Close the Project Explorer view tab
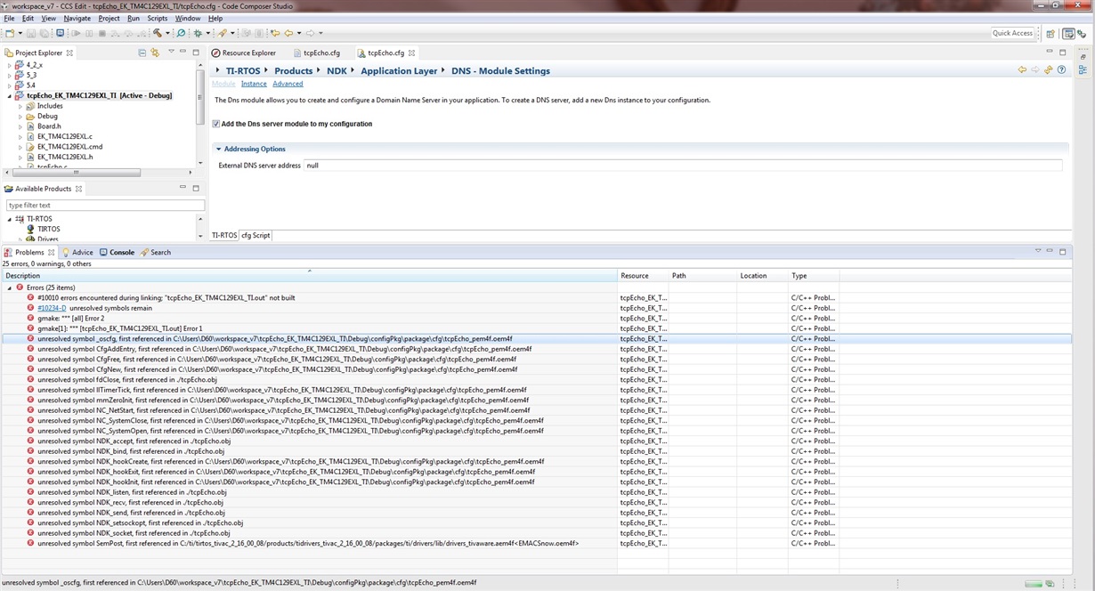Viewport: 1095px width, 591px height. click(x=70, y=53)
